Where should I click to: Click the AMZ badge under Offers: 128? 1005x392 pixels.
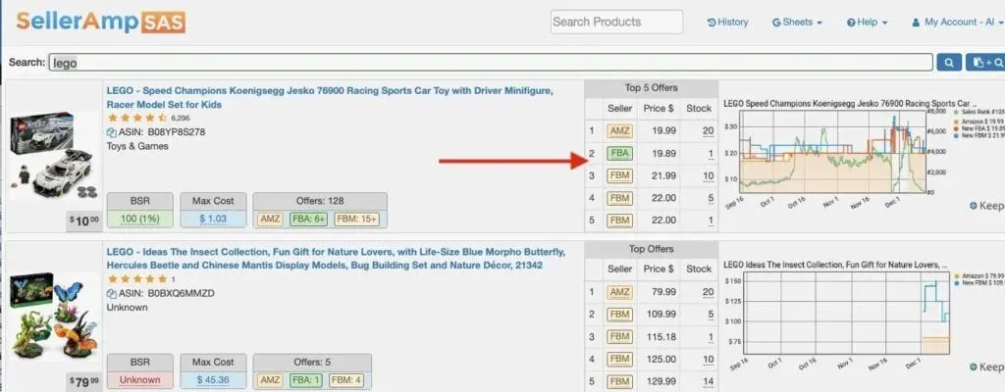(x=271, y=219)
